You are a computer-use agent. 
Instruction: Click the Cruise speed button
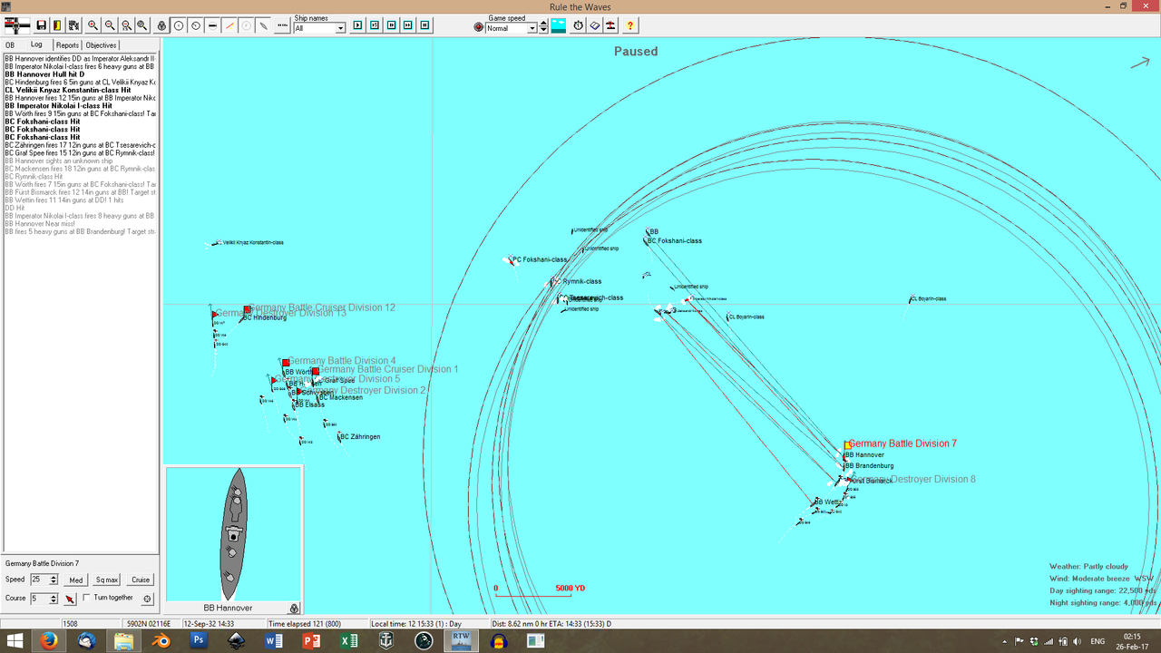pos(140,580)
